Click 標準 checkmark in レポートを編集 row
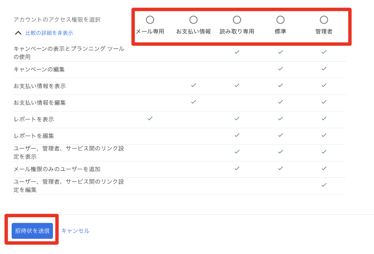 click(280, 135)
